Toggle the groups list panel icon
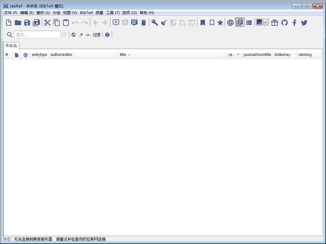Image resolution: width=326 pixels, height=244 pixels. pos(249,23)
